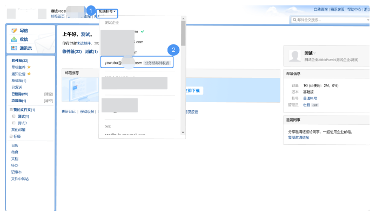The height and width of the screenshot is (213, 376).
Task: Click the 立即下载 download button
Action: [193, 91]
